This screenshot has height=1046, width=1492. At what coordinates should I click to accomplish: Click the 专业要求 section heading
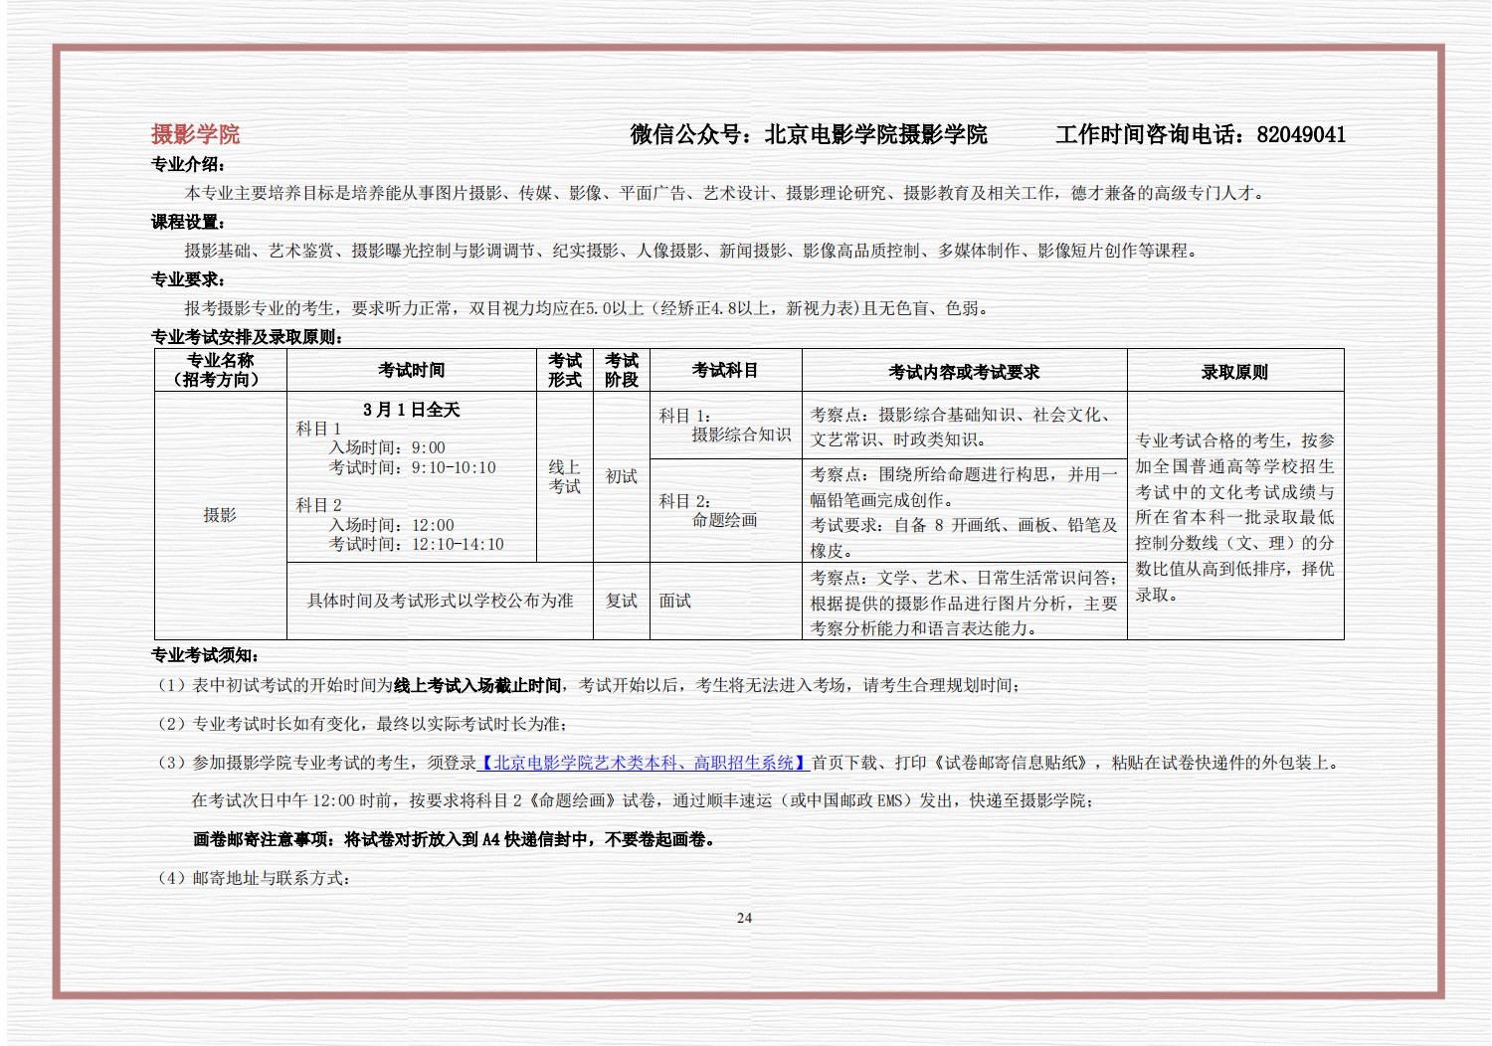[188, 279]
